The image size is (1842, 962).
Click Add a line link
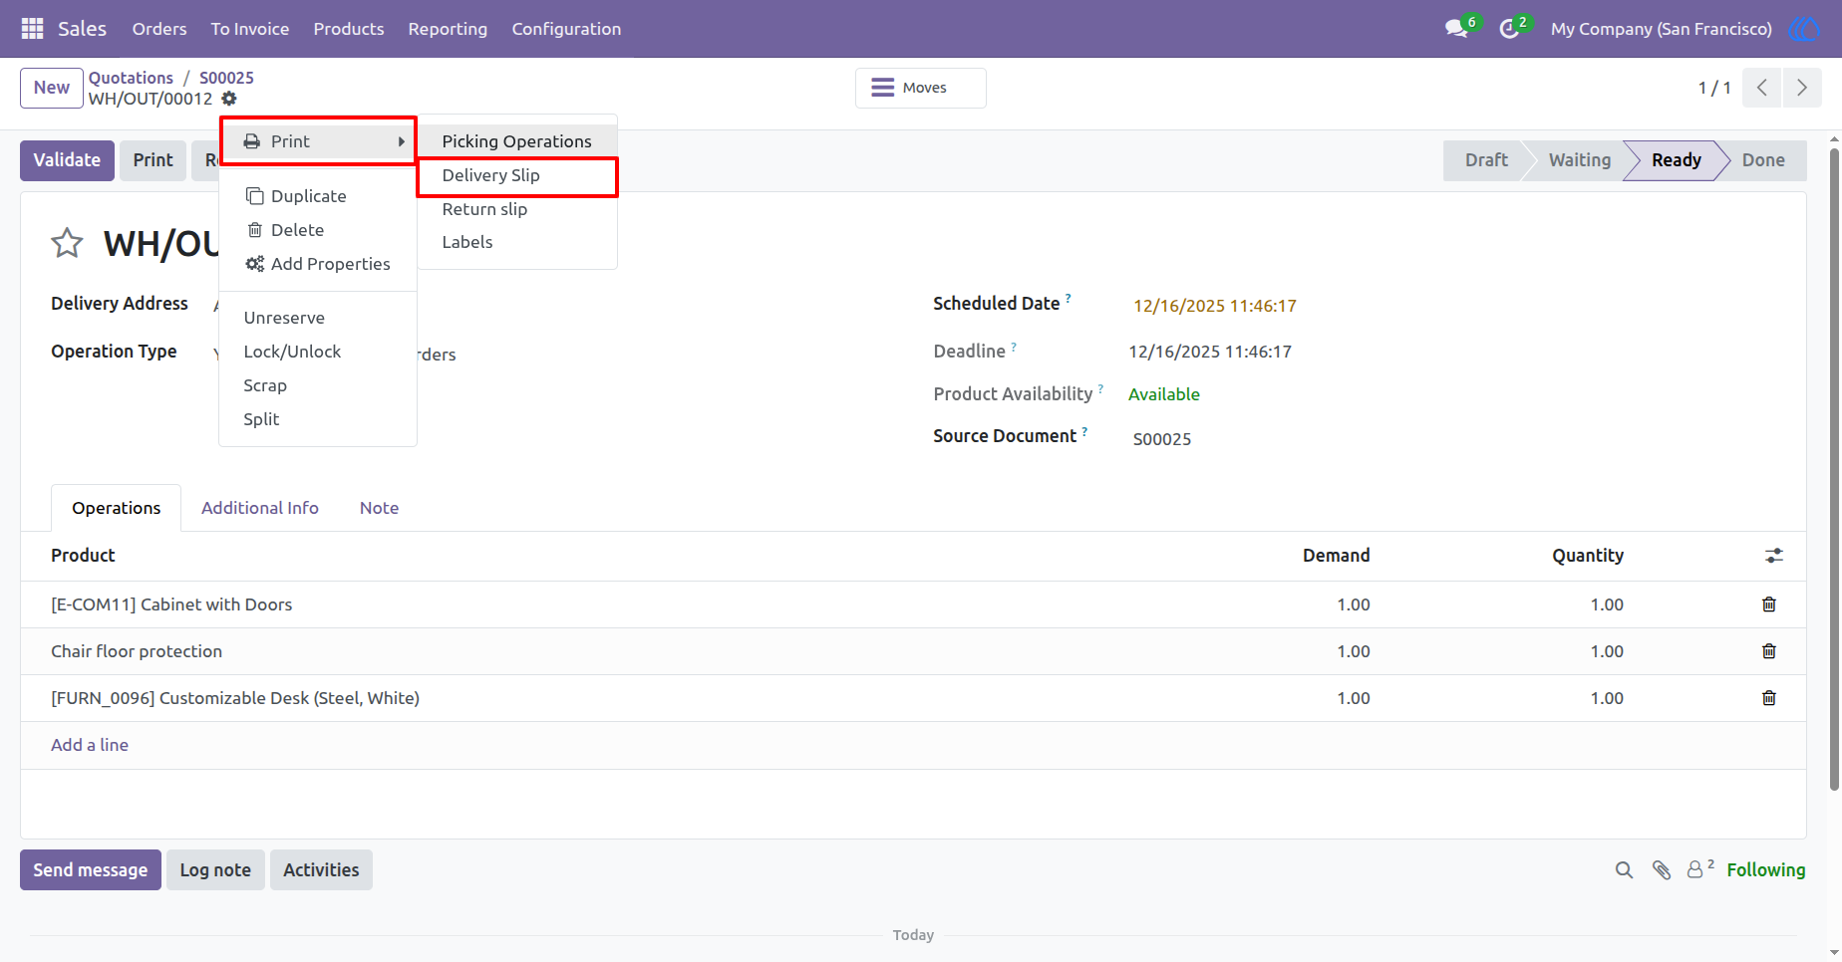coord(90,745)
